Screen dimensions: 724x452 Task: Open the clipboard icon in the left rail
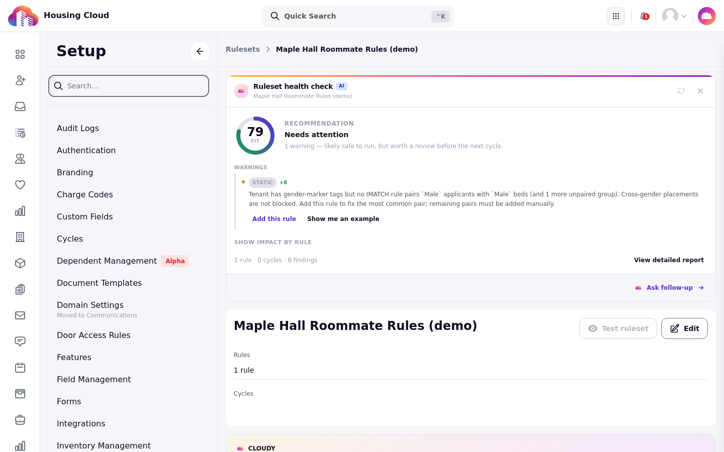(20, 289)
